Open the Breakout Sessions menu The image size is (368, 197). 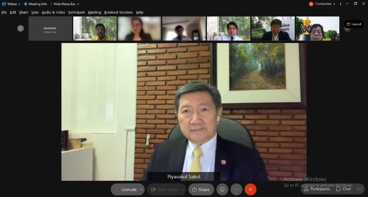(x=118, y=12)
